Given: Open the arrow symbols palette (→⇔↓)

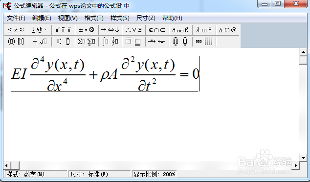Looking at the screenshot, I should [110, 30].
